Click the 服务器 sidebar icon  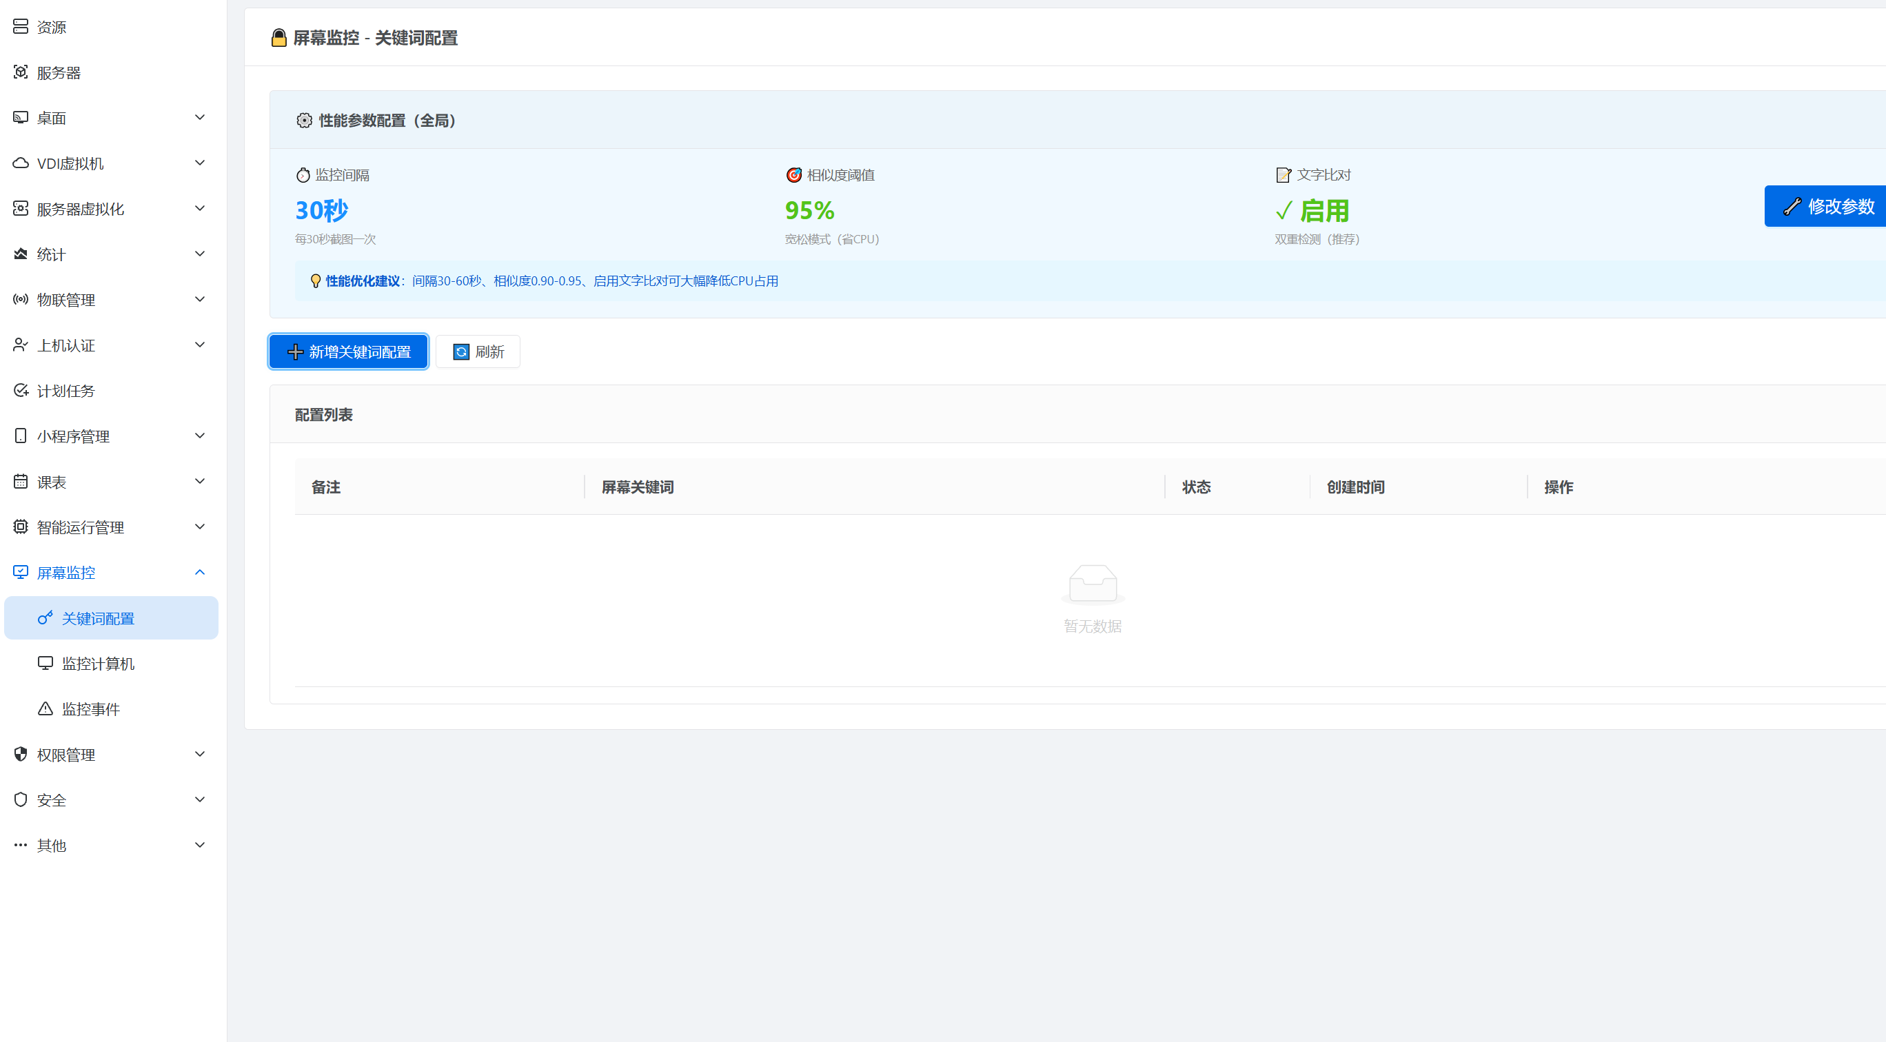tap(21, 72)
